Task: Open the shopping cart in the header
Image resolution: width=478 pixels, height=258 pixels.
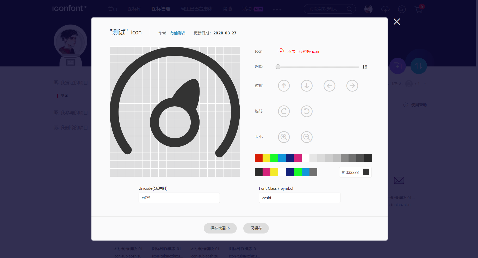Action: click(x=418, y=9)
